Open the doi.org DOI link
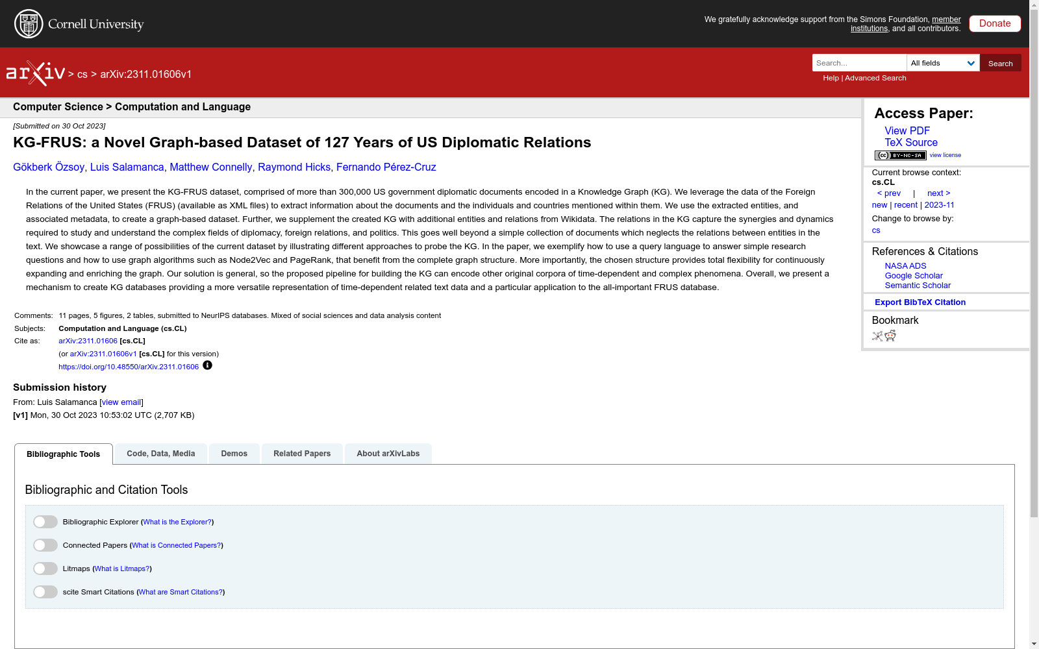Screen dimensions: 1039x649 [129, 367]
